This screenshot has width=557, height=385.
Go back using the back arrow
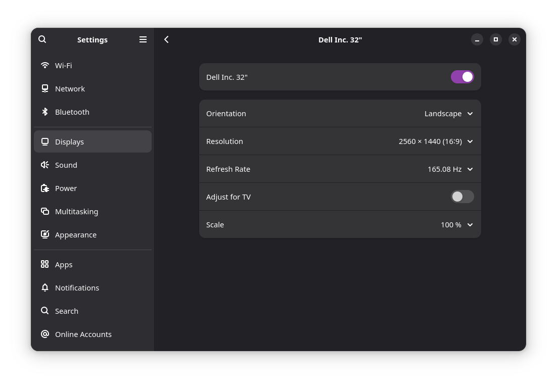(166, 39)
